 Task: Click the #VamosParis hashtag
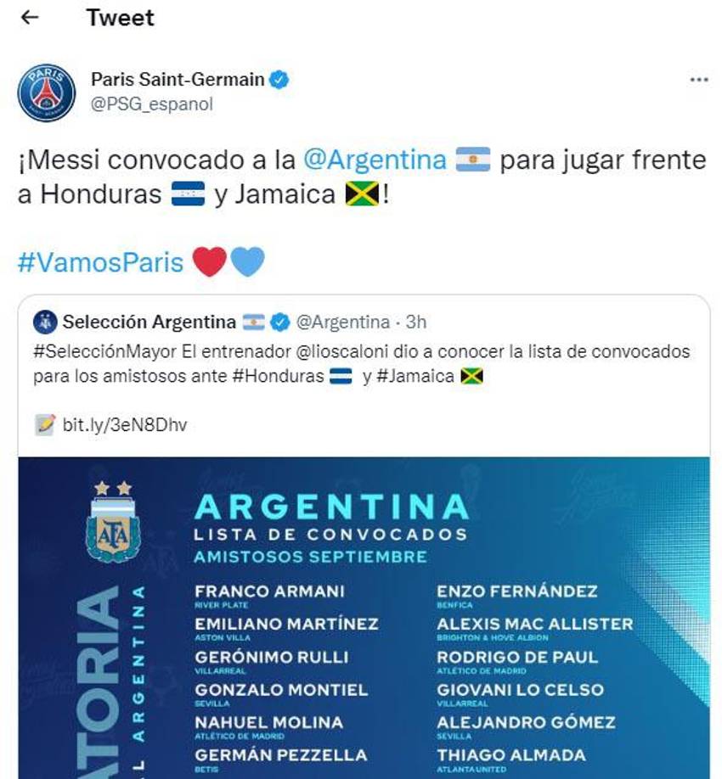(102, 262)
